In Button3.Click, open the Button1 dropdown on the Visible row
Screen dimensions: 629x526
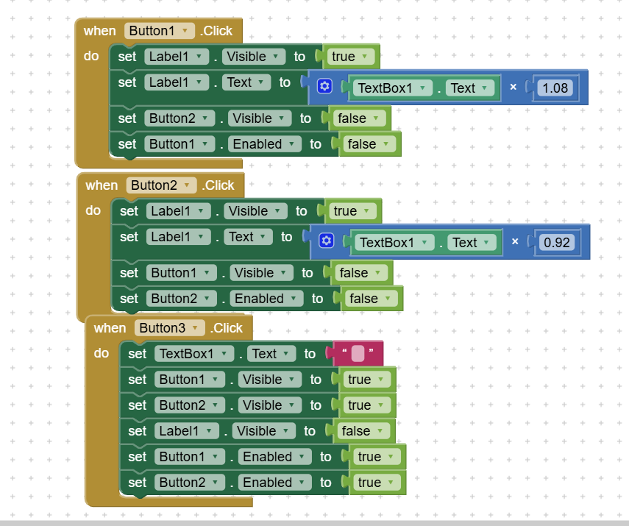click(190, 380)
